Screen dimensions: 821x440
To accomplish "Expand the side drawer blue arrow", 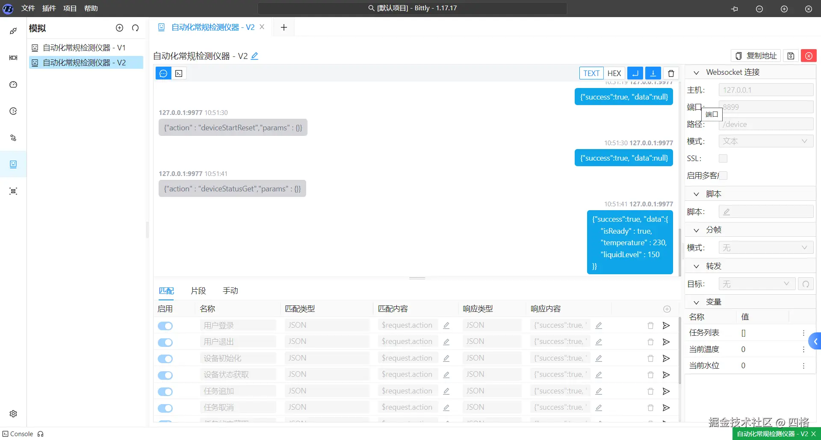I will [815, 341].
